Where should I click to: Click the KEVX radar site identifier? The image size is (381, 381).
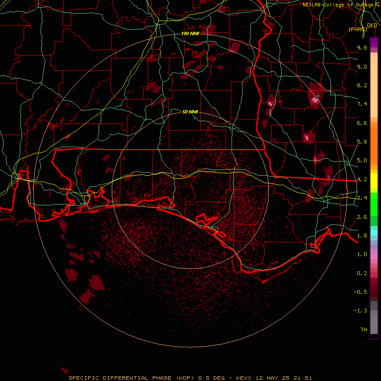[x=244, y=378]
